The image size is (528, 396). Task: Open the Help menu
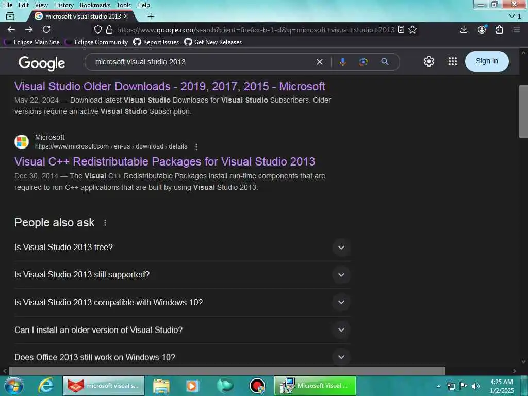[x=143, y=5]
